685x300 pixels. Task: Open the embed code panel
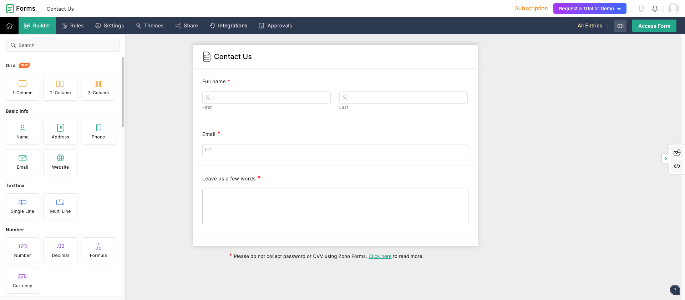click(677, 166)
